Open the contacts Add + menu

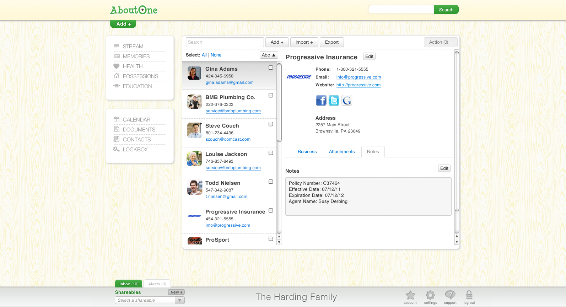click(277, 42)
